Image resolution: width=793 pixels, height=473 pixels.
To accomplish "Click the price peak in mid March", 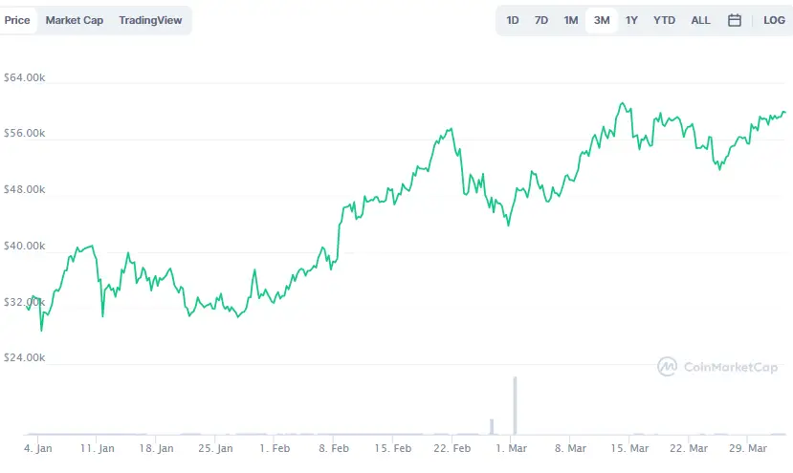I will coord(623,104).
